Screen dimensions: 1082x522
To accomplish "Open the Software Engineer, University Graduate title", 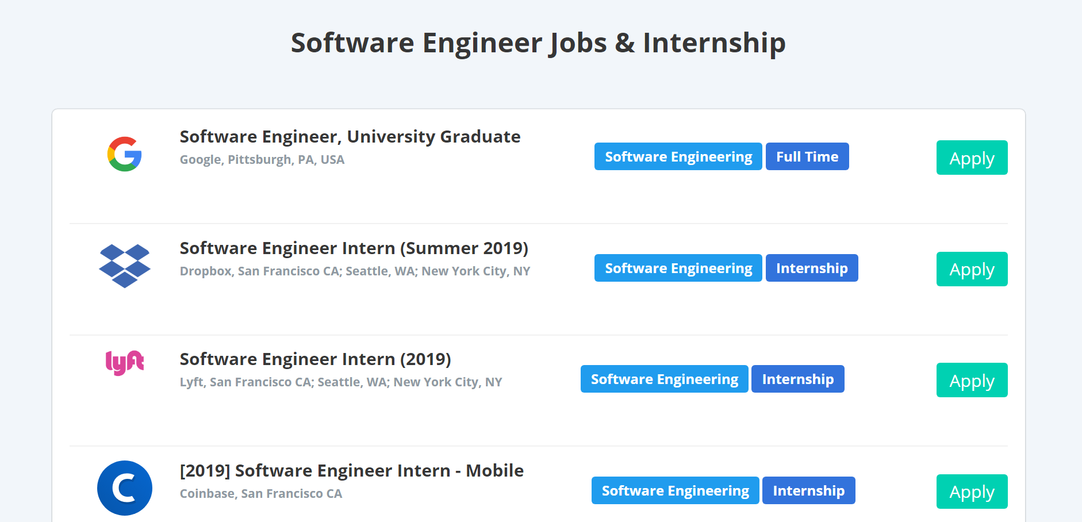I will (350, 137).
